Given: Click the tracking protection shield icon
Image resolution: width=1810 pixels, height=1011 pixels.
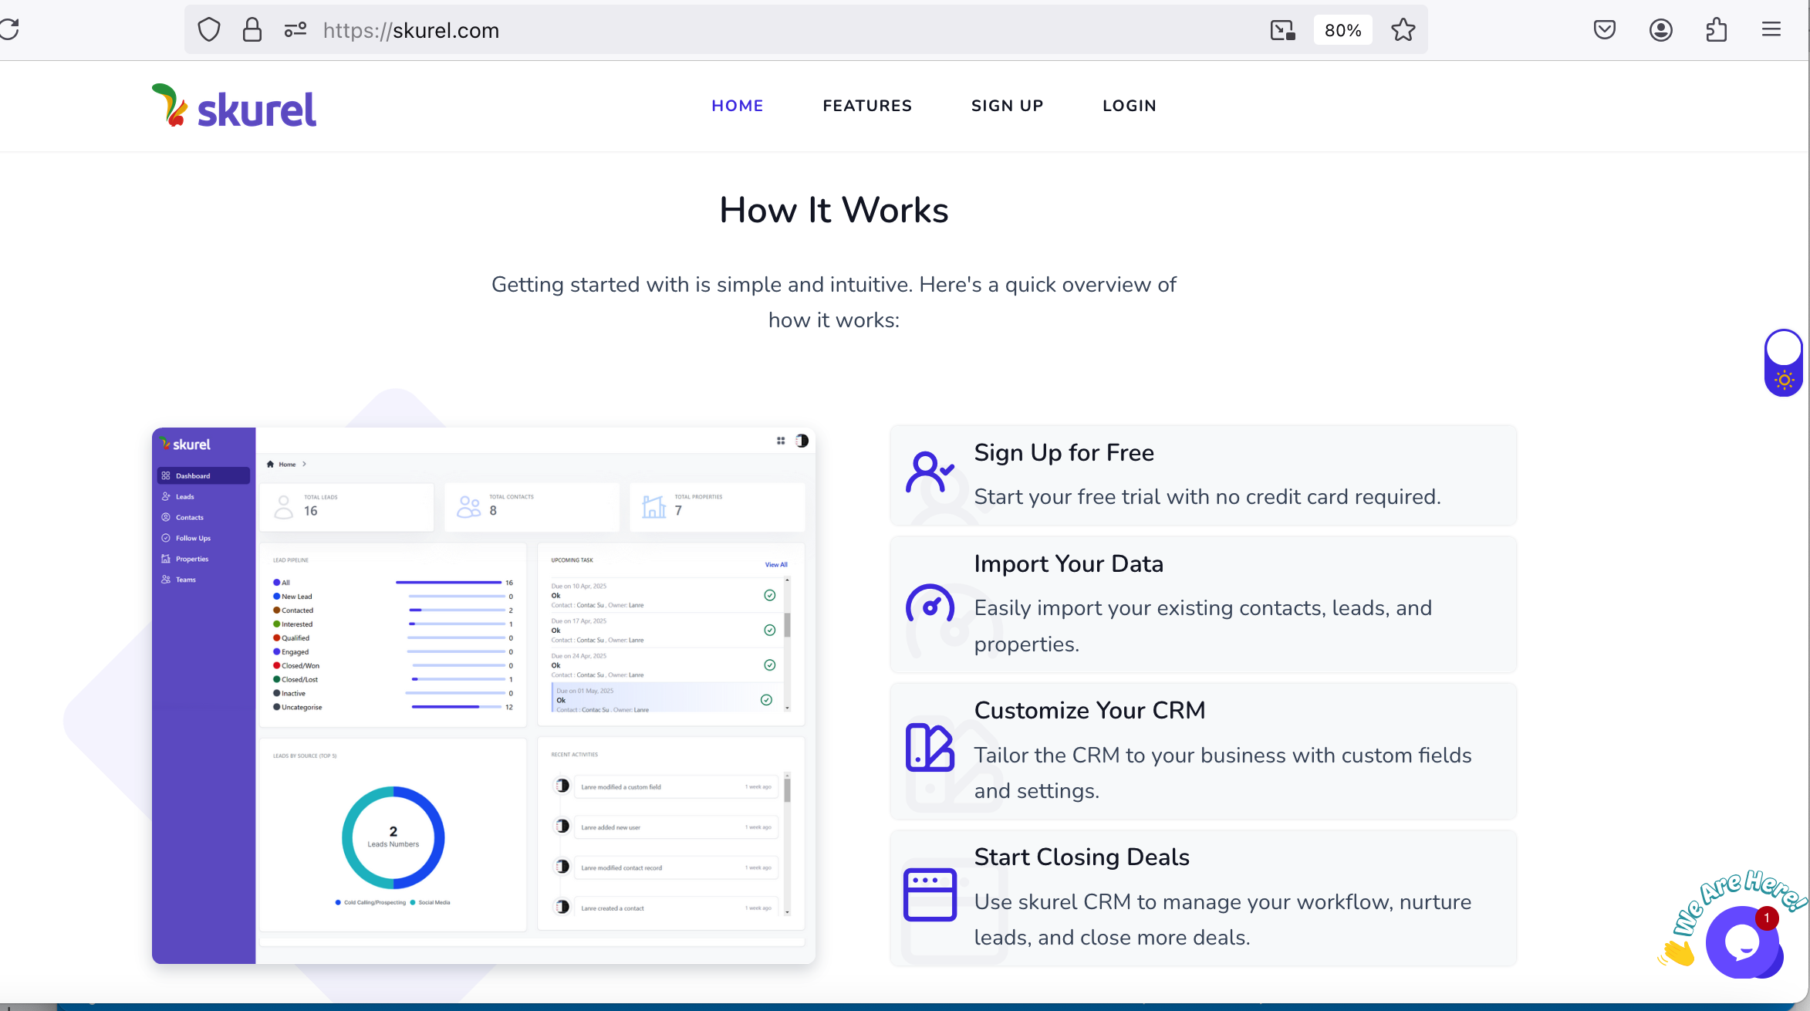Looking at the screenshot, I should [x=209, y=30].
